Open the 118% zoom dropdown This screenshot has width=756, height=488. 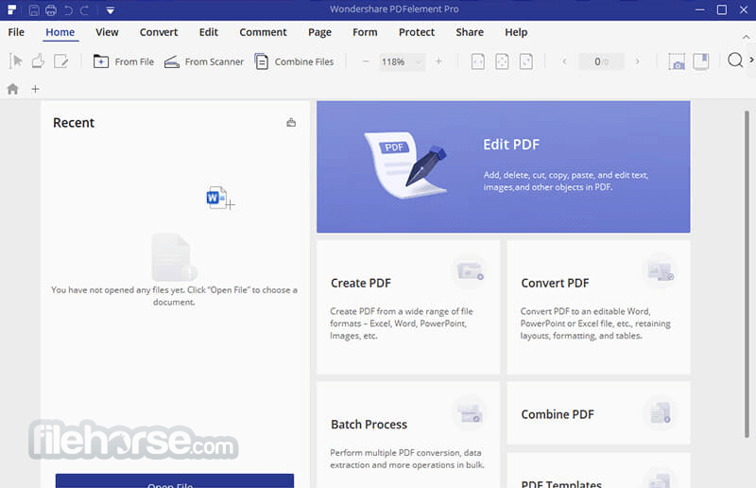[x=403, y=61]
